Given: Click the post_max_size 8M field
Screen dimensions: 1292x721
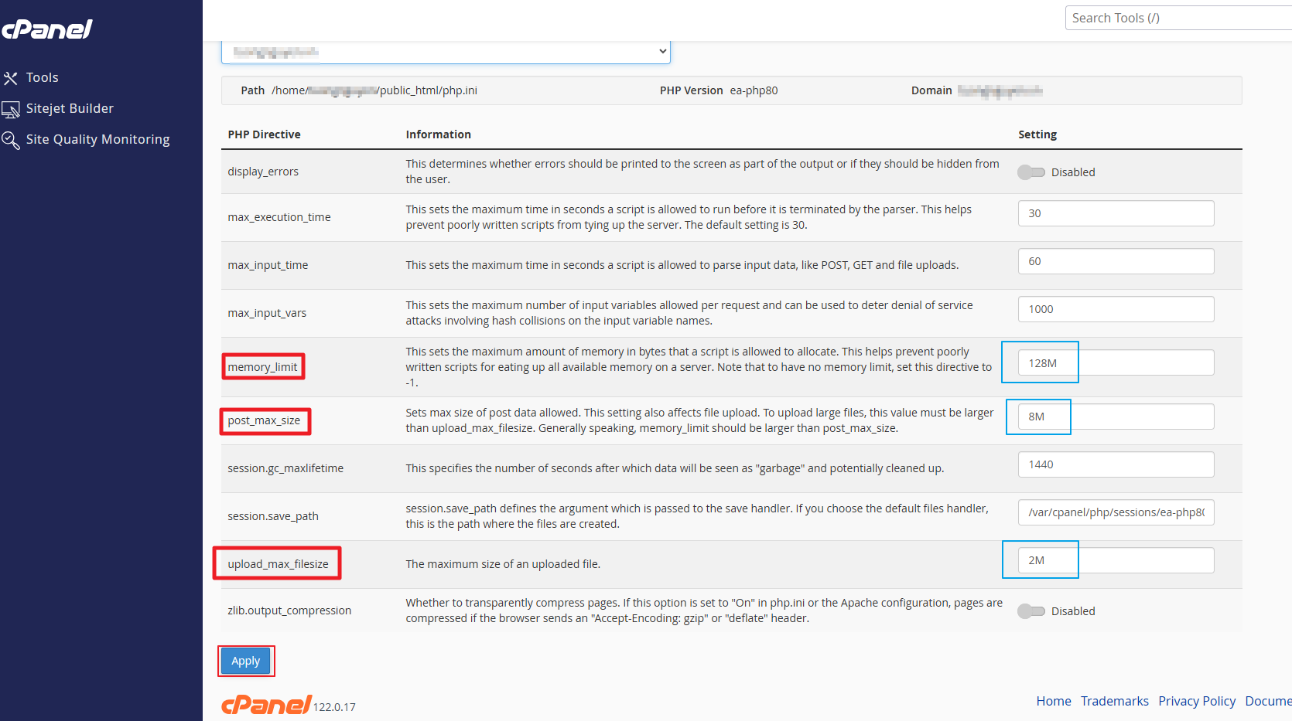Looking at the screenshot, I should point(1116,417).
